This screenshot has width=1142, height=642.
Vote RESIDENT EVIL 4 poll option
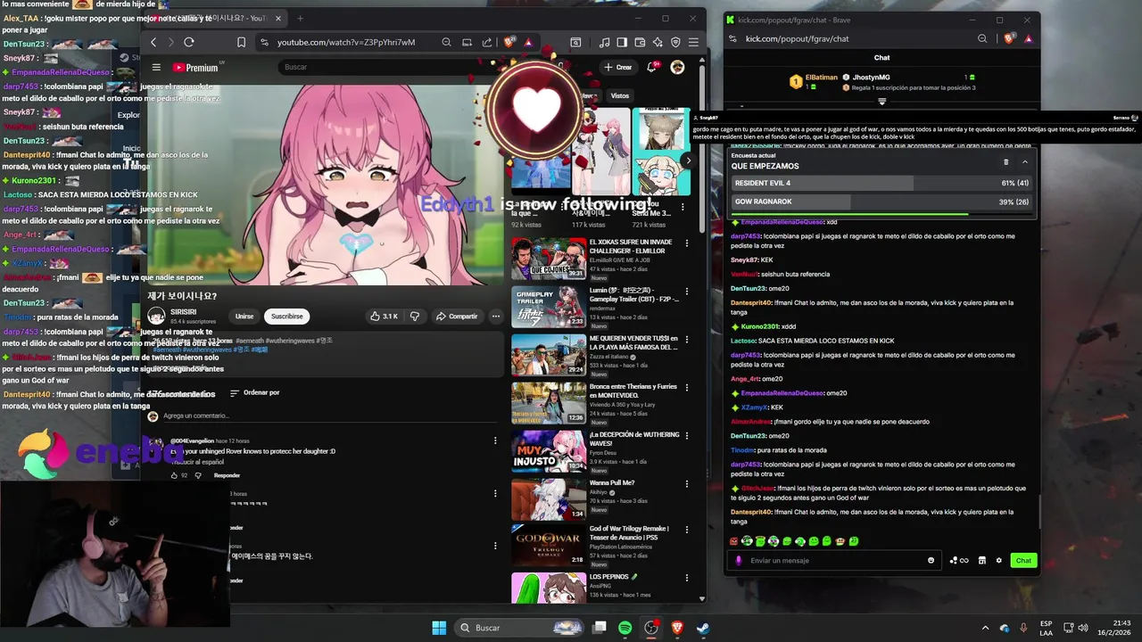pyautogui.click(x=881, y=183)
